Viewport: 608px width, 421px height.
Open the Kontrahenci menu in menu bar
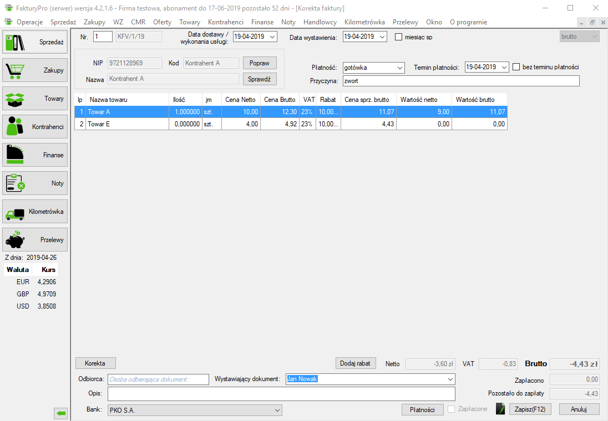[225, 22]
